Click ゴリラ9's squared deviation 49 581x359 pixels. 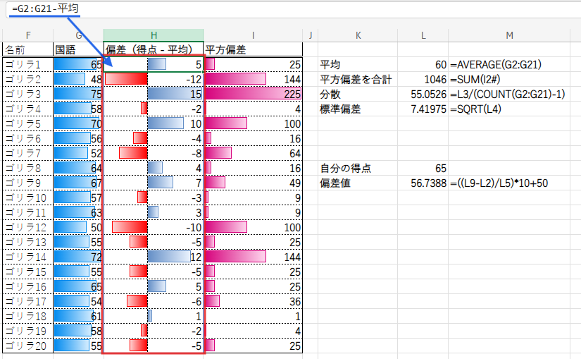[x=253, y=183]
